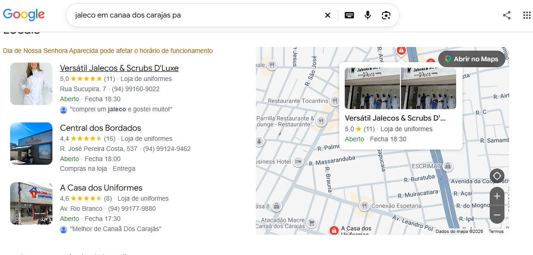Click 'Compras na loja · Entrega' text

pos(98,168)
